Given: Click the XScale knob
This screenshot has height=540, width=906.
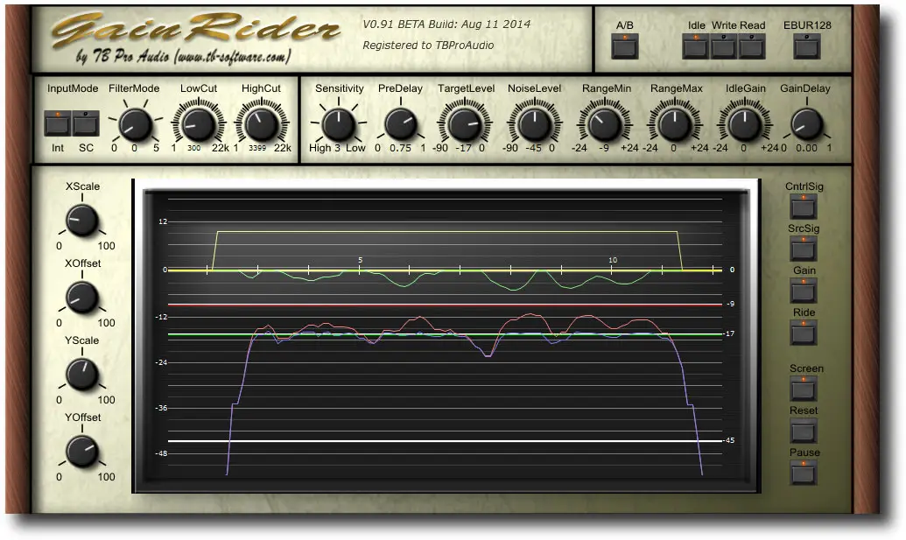Looking at the screenshot, I should click(82, 221).
